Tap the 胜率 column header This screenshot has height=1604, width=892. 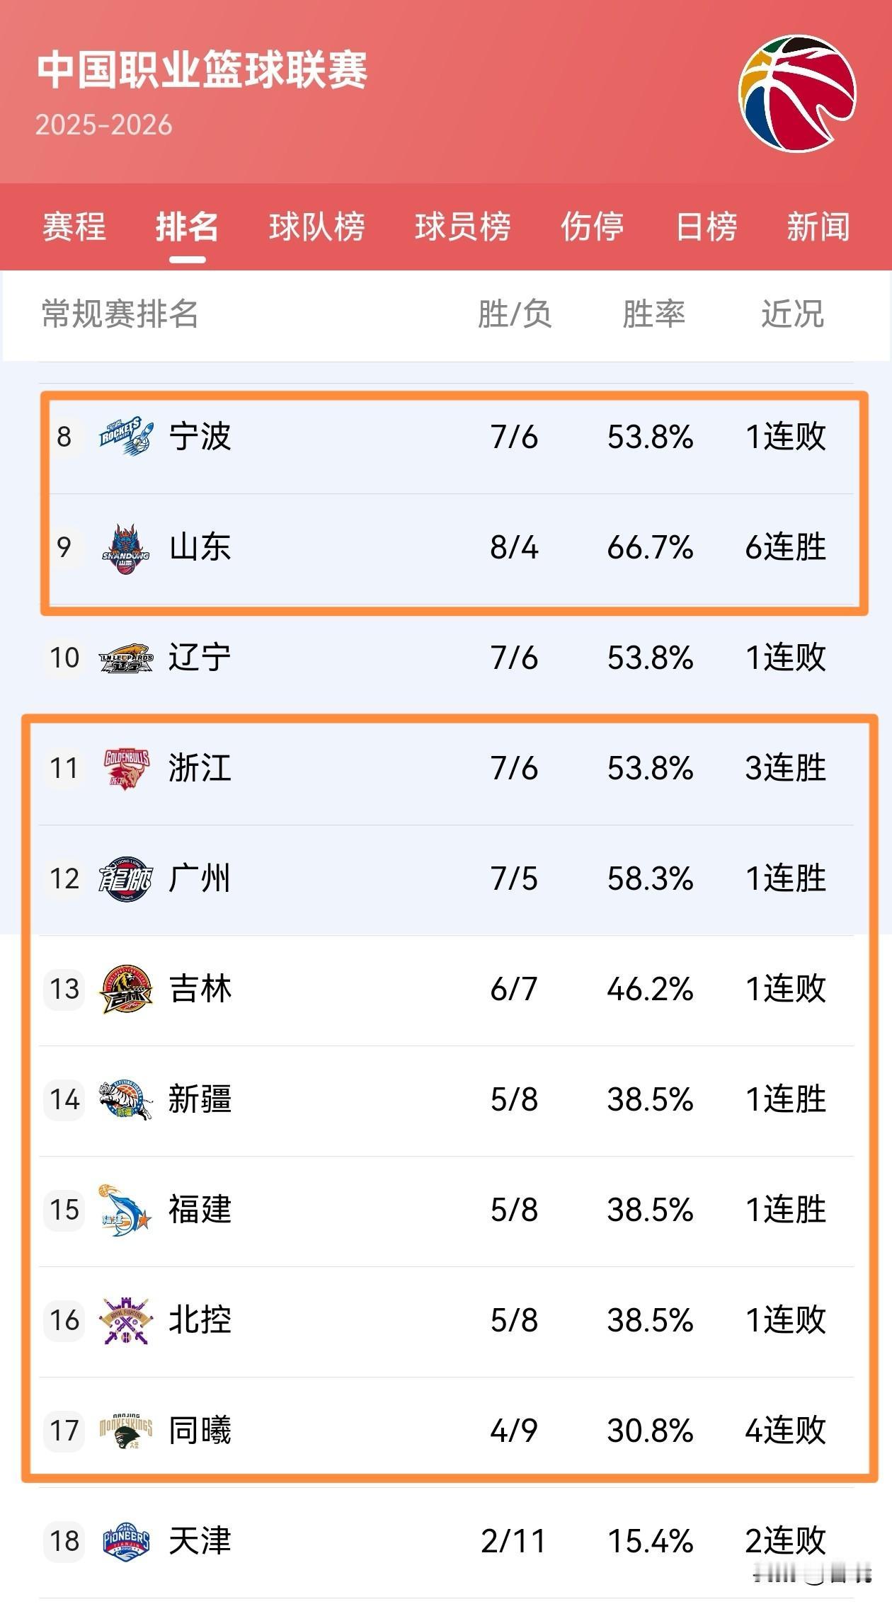[653, 314]
